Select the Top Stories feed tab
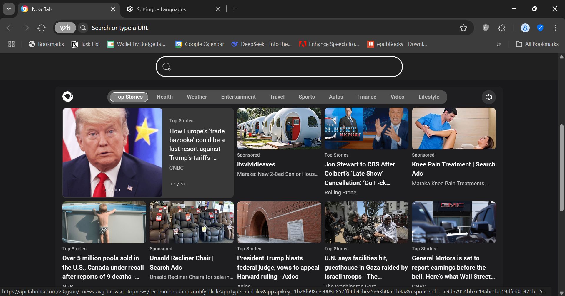565x296 pixels. [129, 97]
